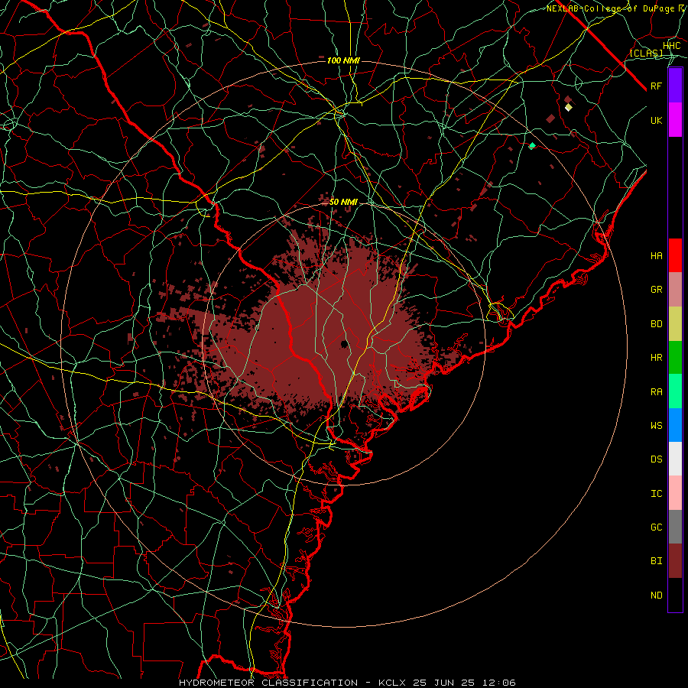Click the [CLAS] units label

coord(646,53)
